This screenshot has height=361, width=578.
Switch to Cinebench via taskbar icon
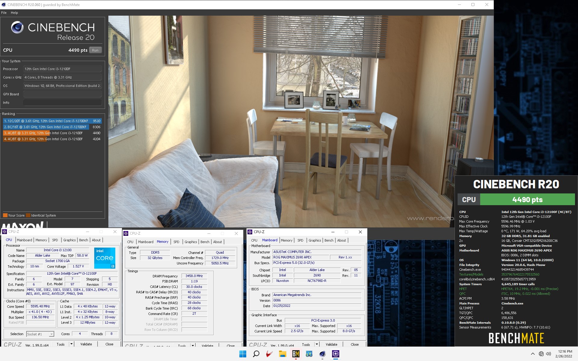coord(322,354)
